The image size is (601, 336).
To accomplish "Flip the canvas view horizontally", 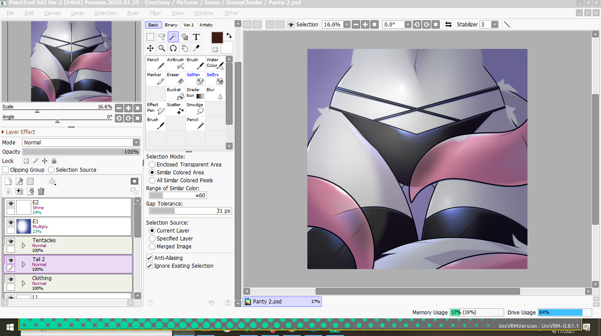I will pyautogui.click(x=448, y=25).
